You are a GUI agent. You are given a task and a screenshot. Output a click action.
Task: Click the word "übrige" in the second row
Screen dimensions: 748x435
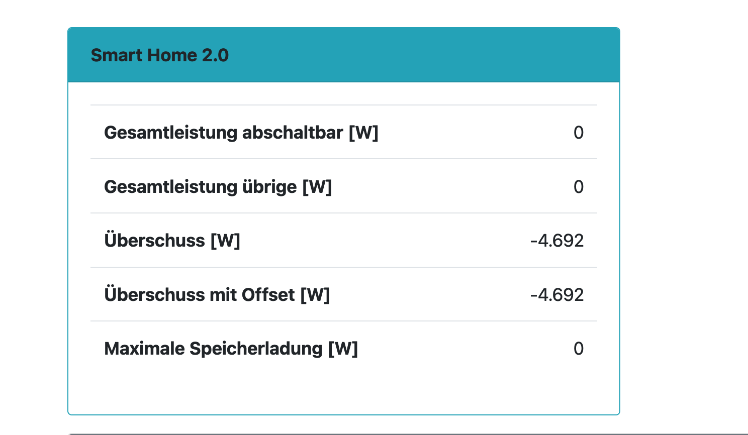point(269,187)
